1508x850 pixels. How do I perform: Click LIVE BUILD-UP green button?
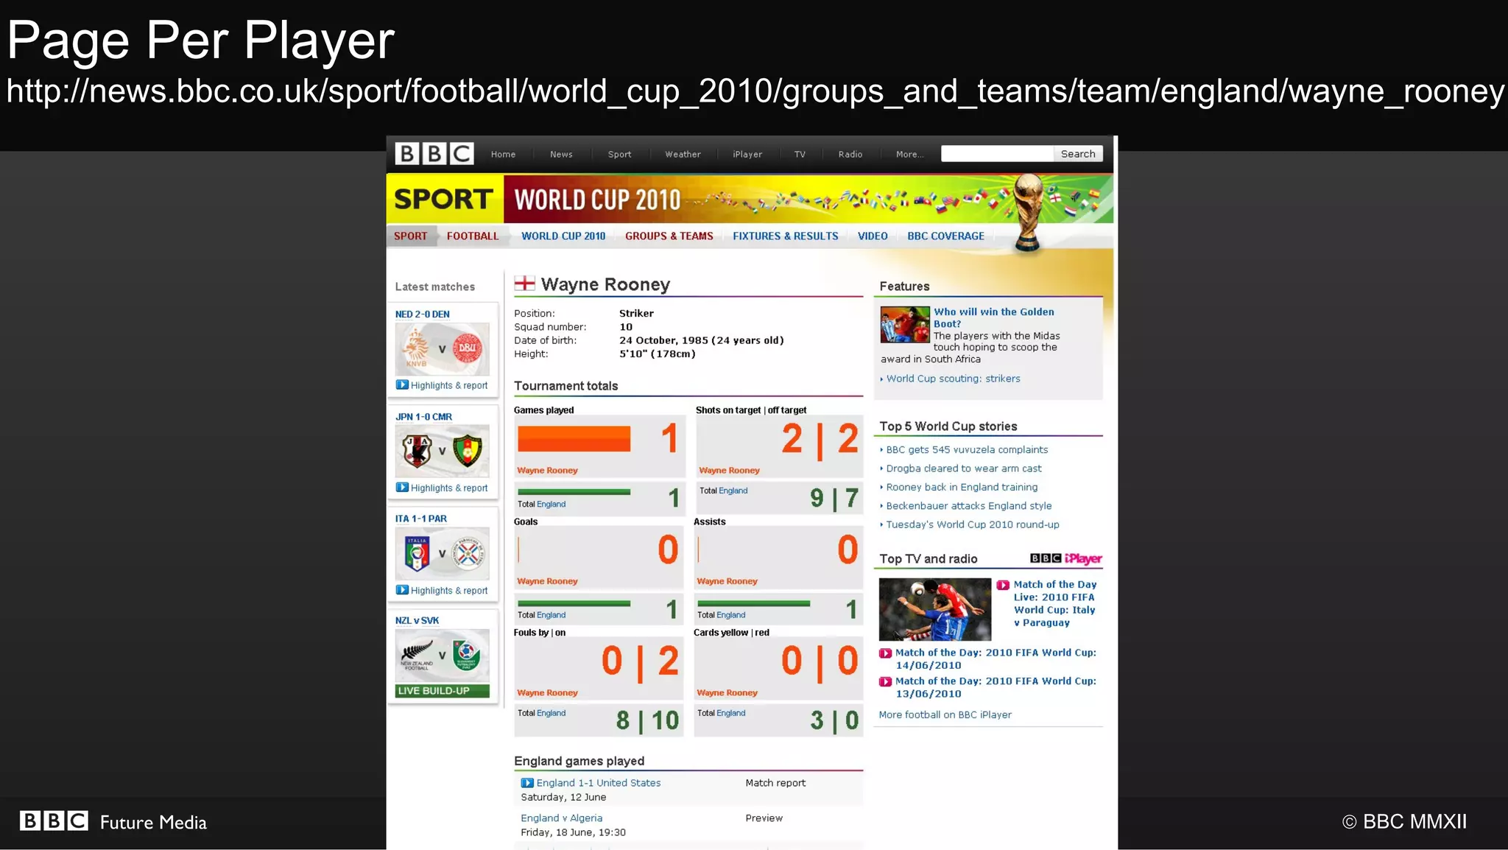442,691
